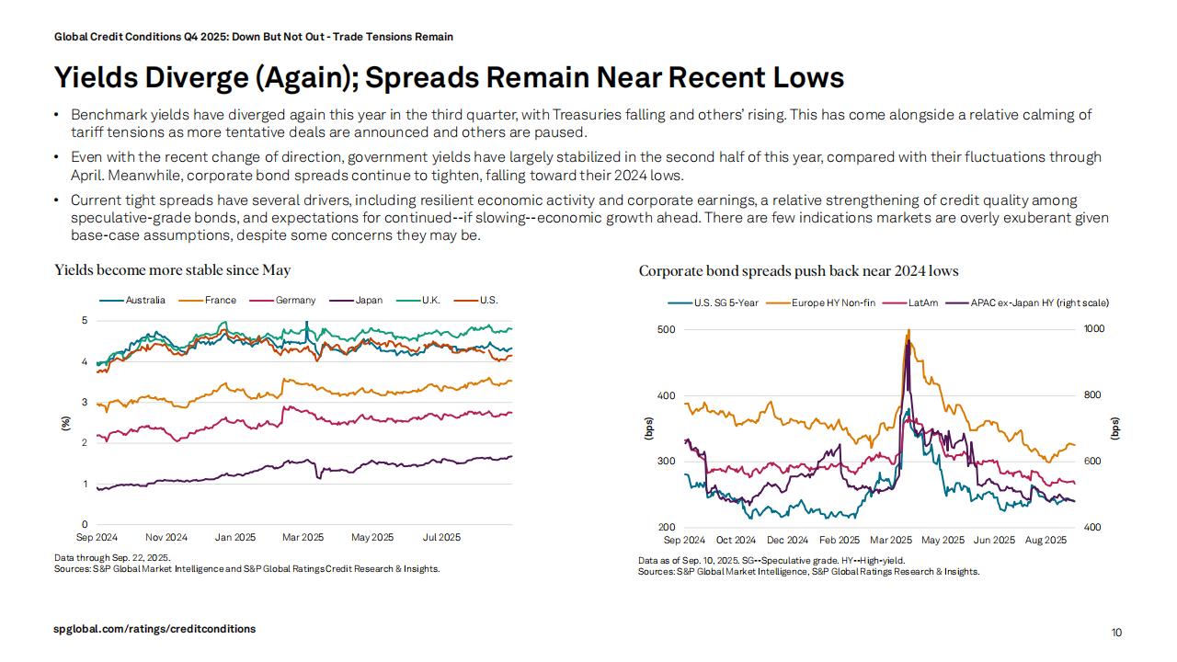Click the Aug 2025 label on spreads chart

[1044, 541]
